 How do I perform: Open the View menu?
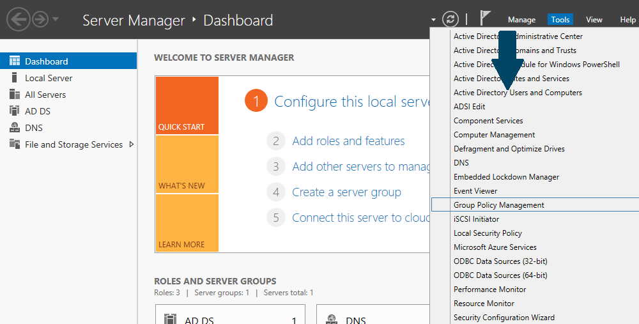(594, 20)
